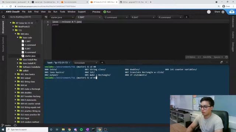Open Task View on taskbar

click(x=57, y=129)
